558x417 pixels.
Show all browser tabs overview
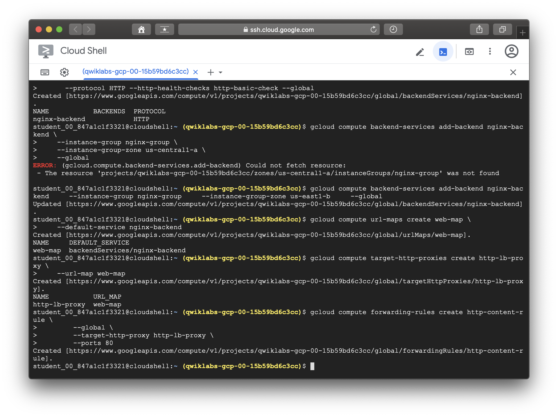tap(502, 29)
